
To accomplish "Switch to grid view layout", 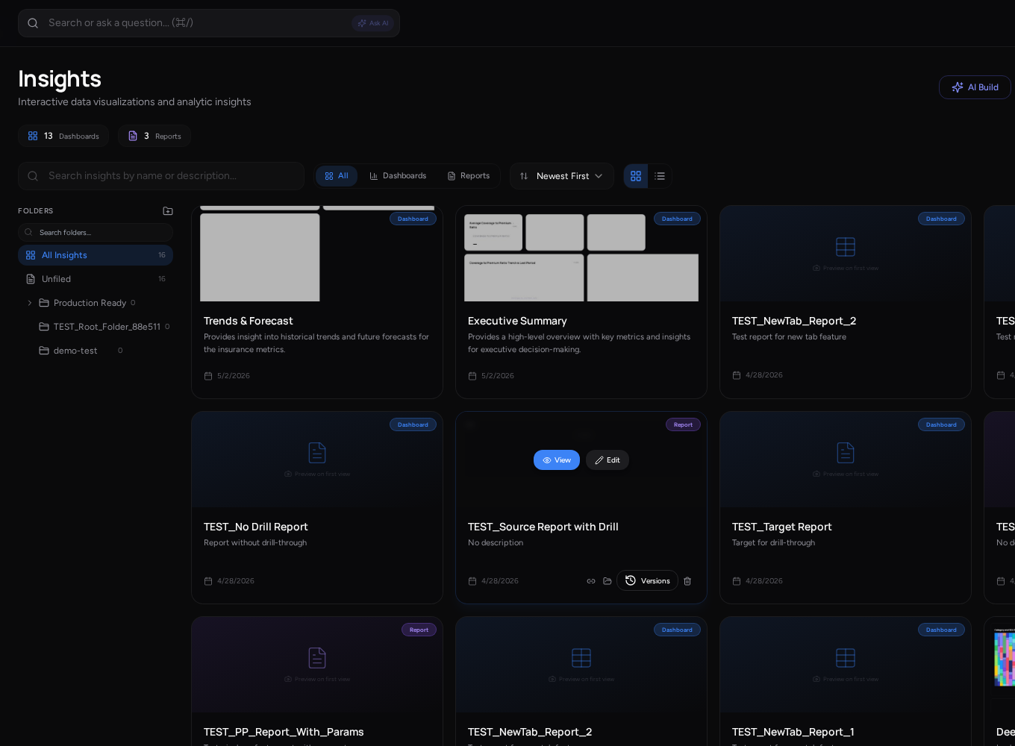I will pos(636,176).
